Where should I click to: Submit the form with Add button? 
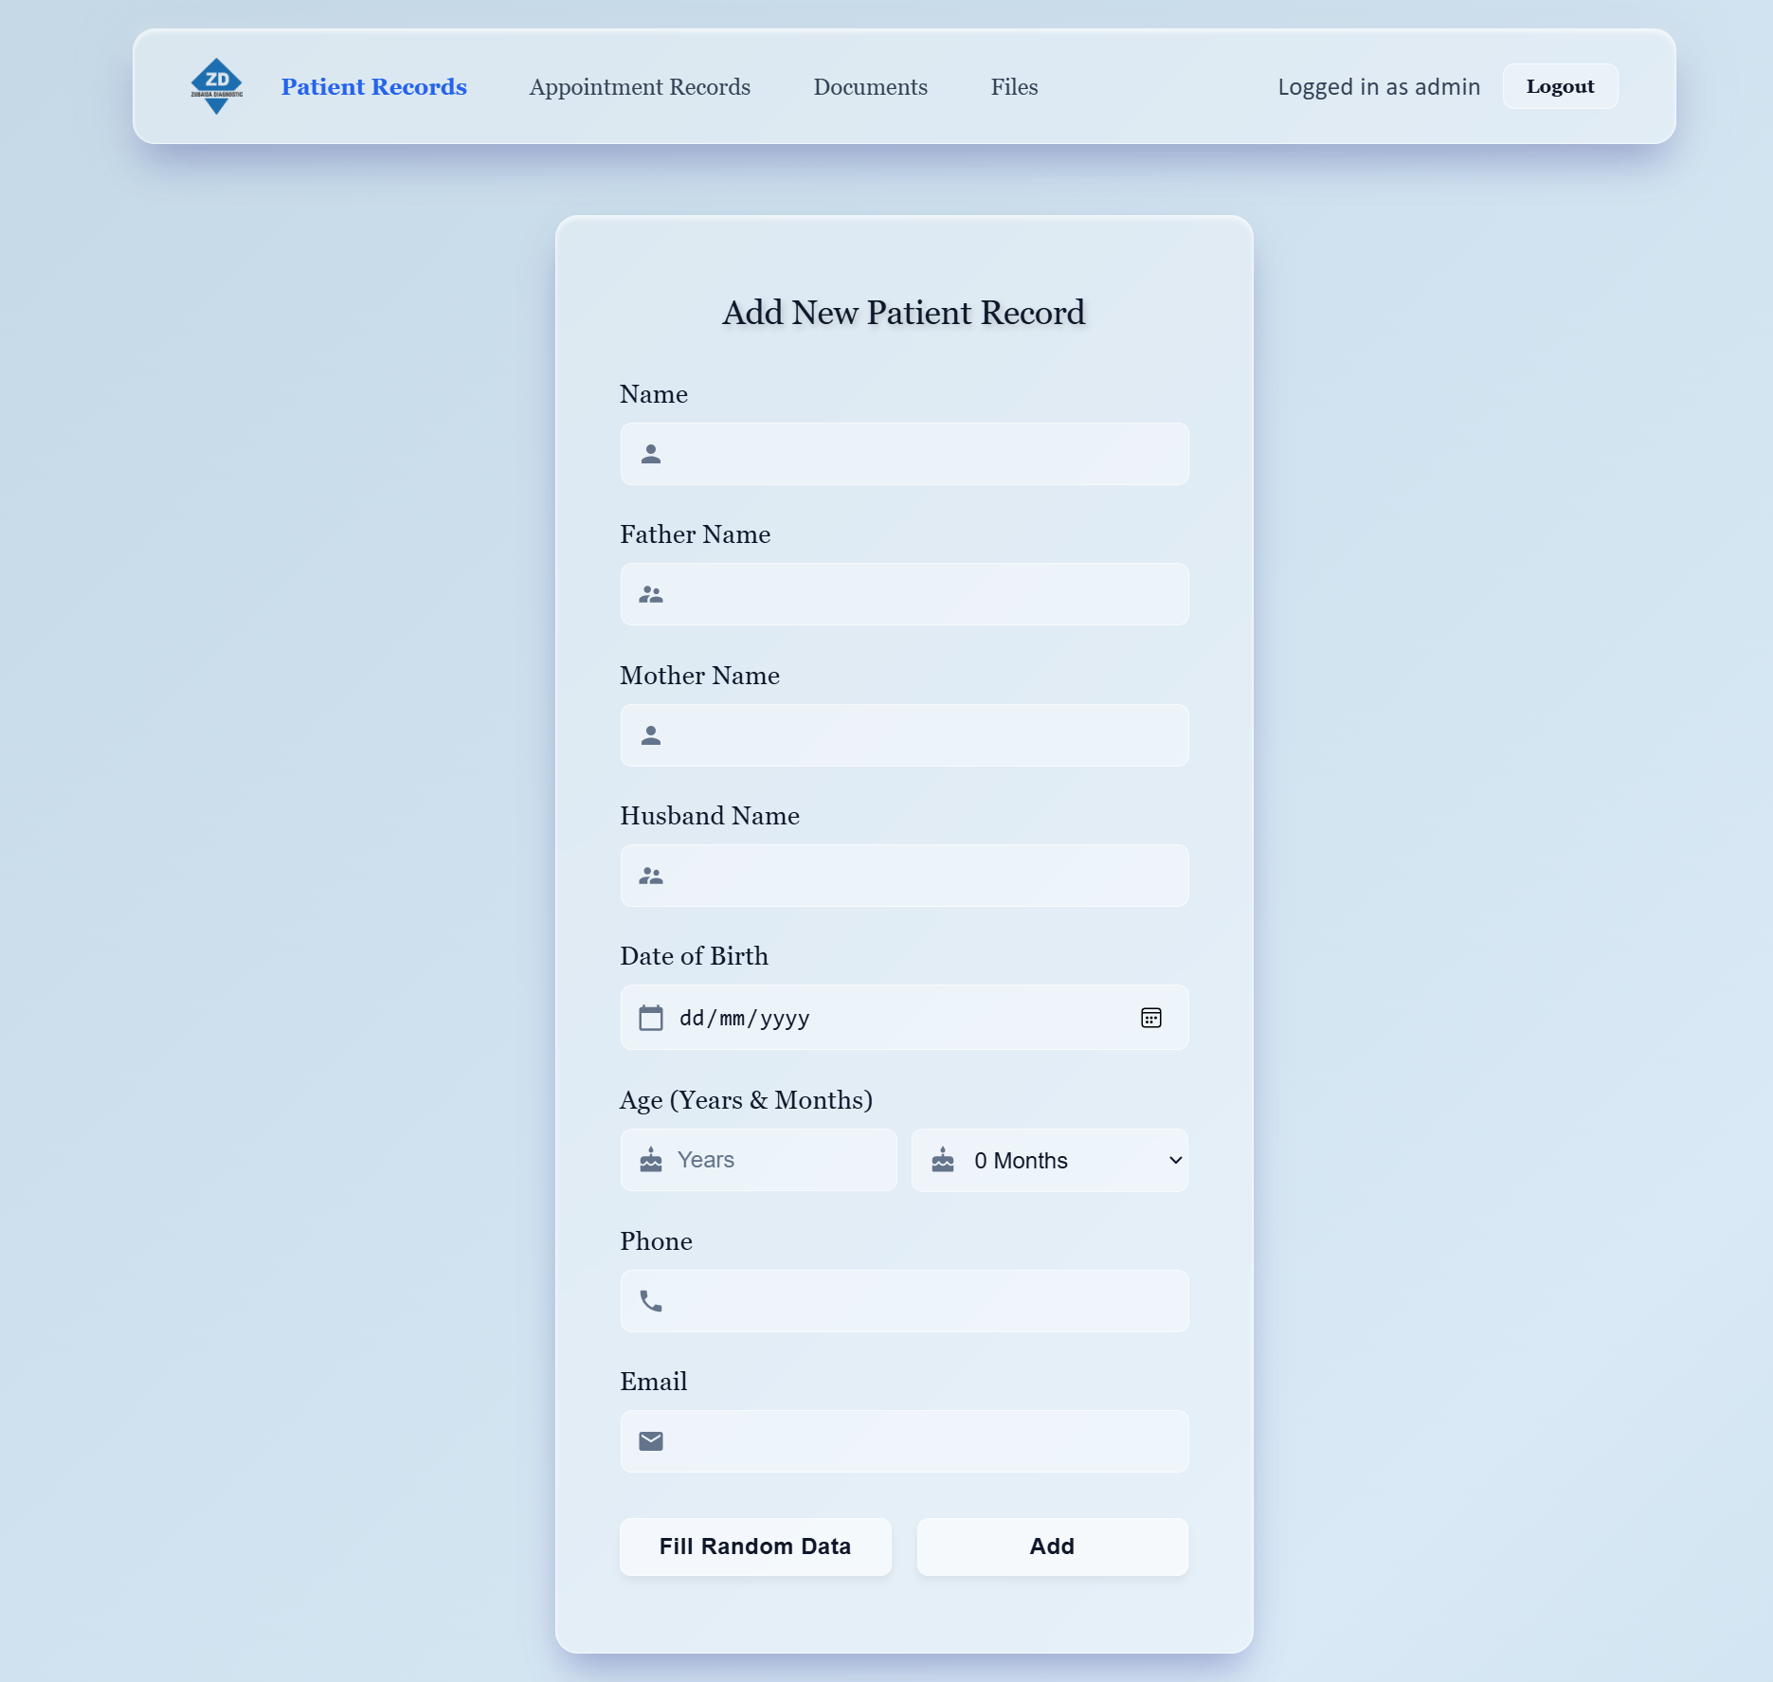(1052, 1546)
